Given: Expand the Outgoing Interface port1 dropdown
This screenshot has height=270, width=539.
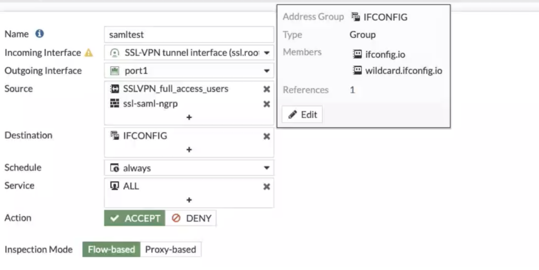Looking at the screenshot, I should 189,71.
